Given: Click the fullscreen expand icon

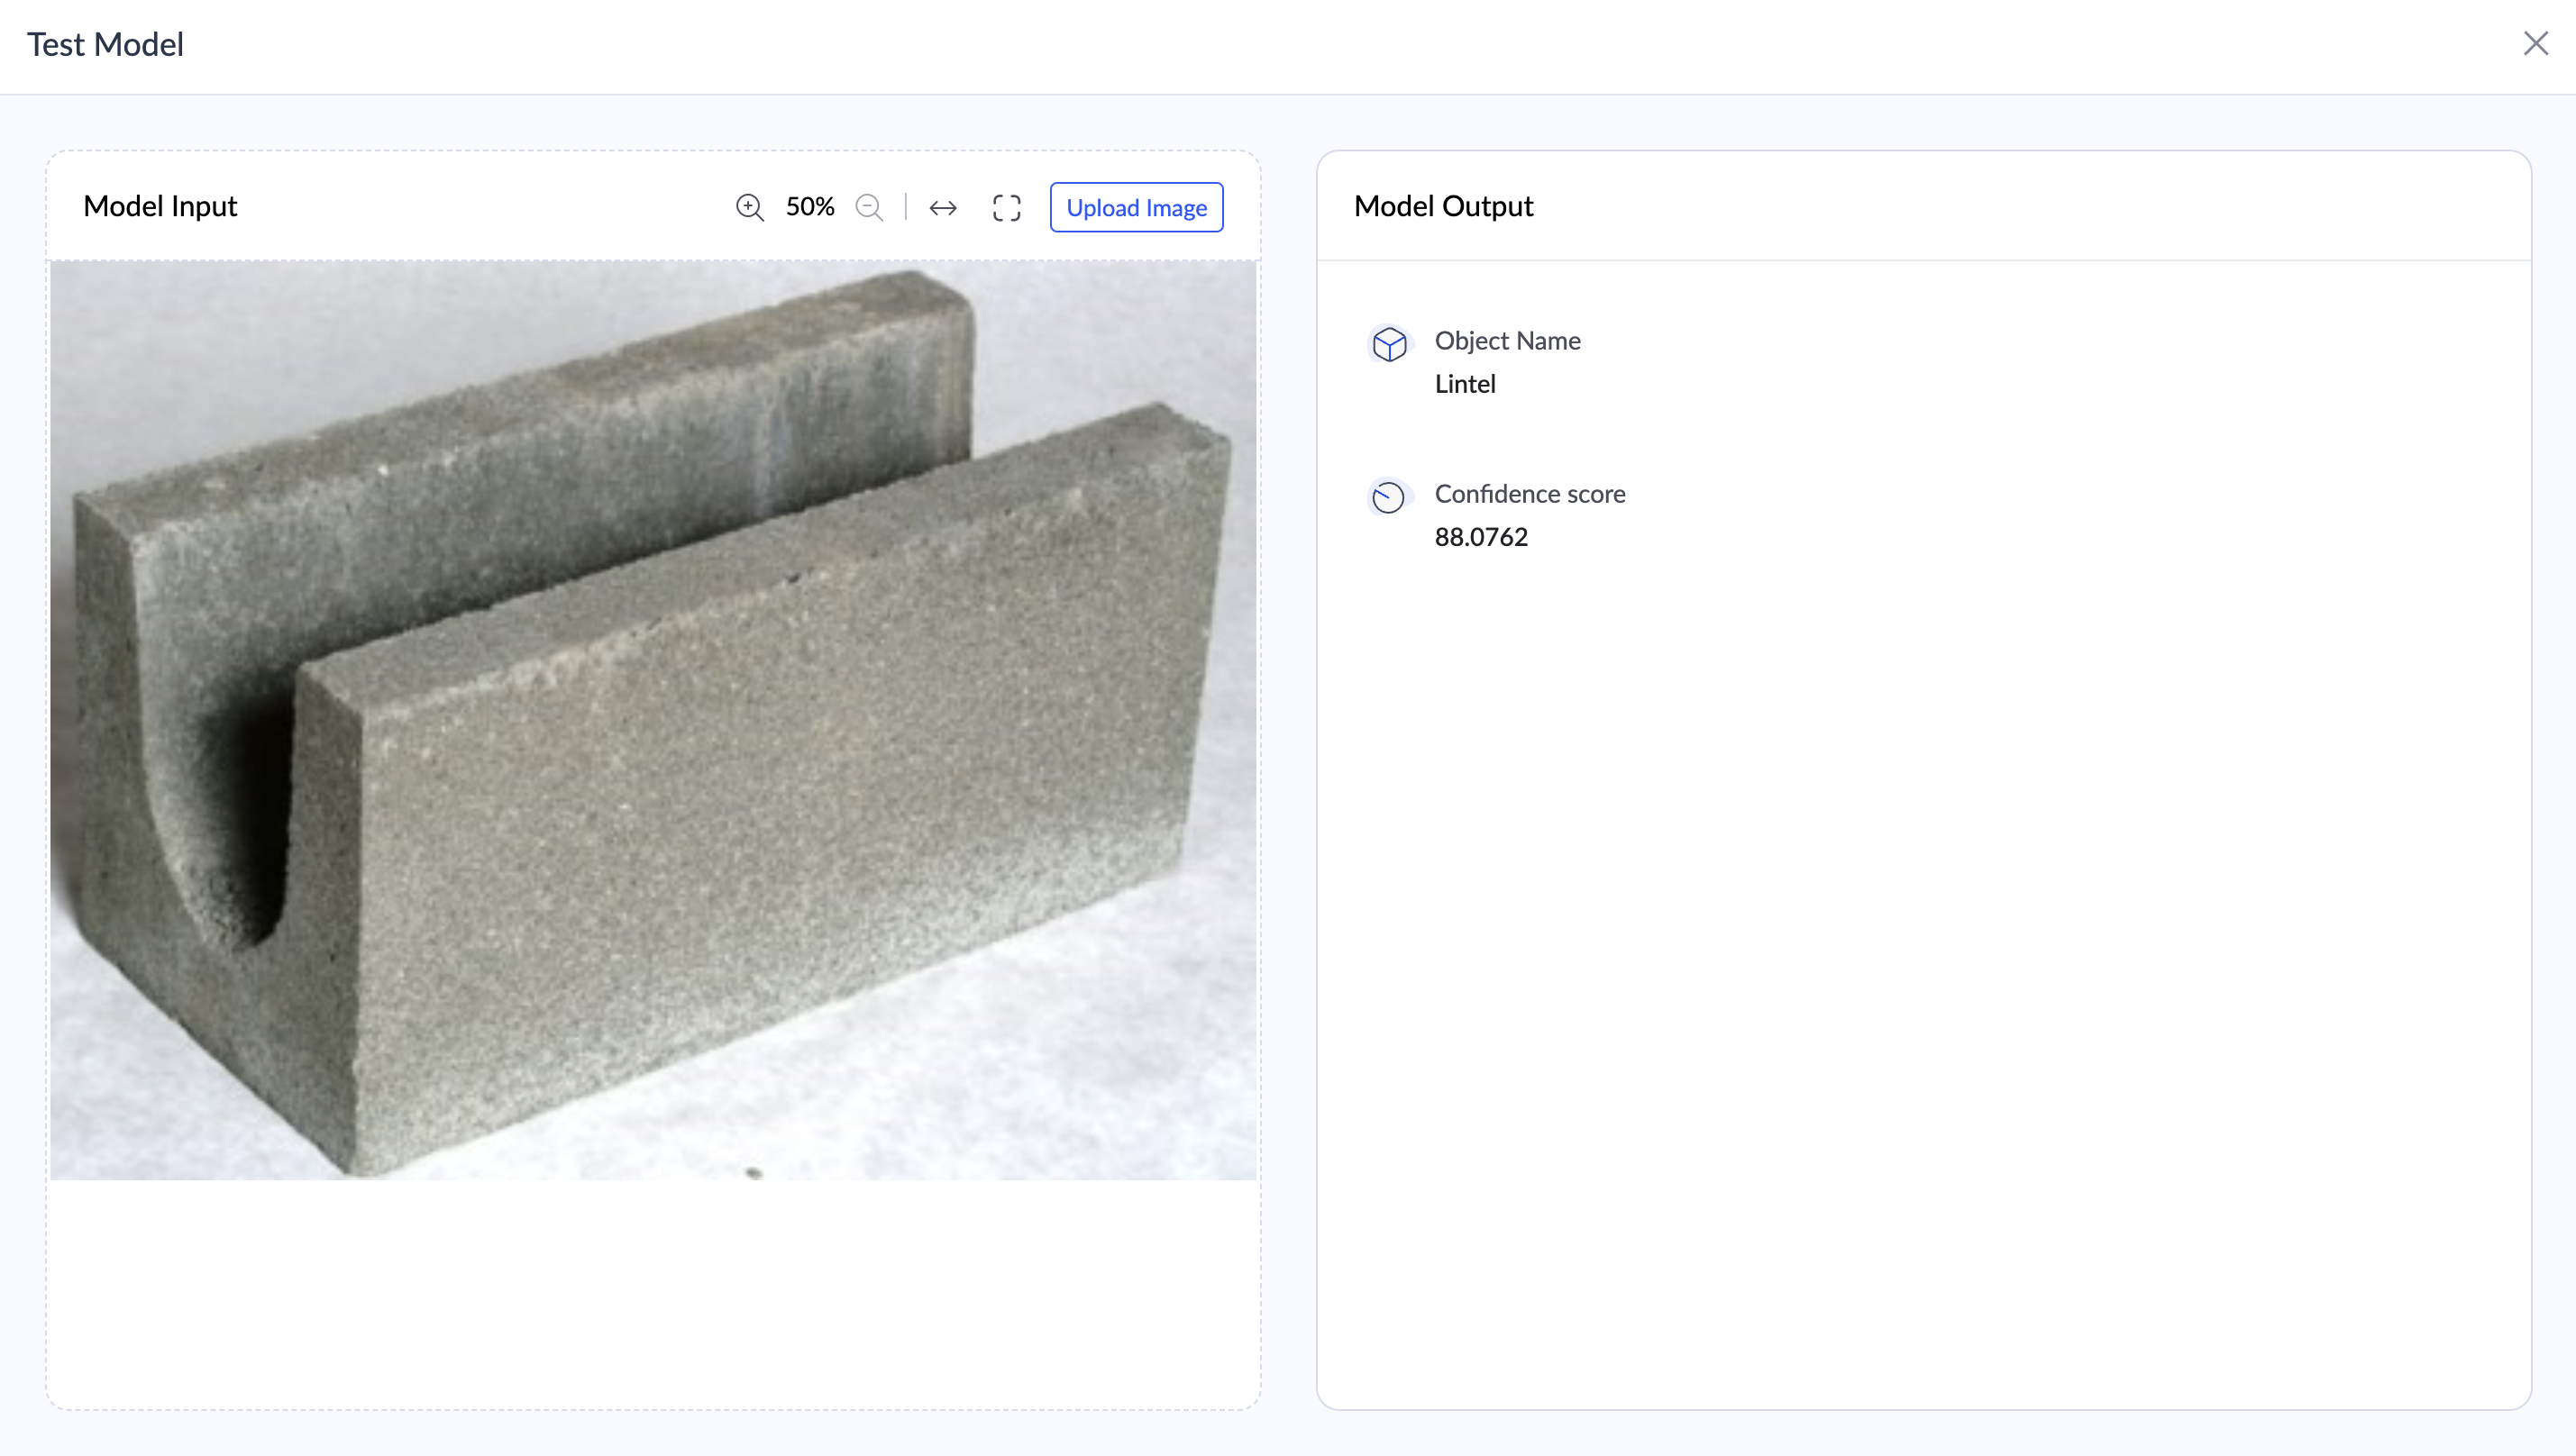Looking at the screenshot, I should point(1007,208).
